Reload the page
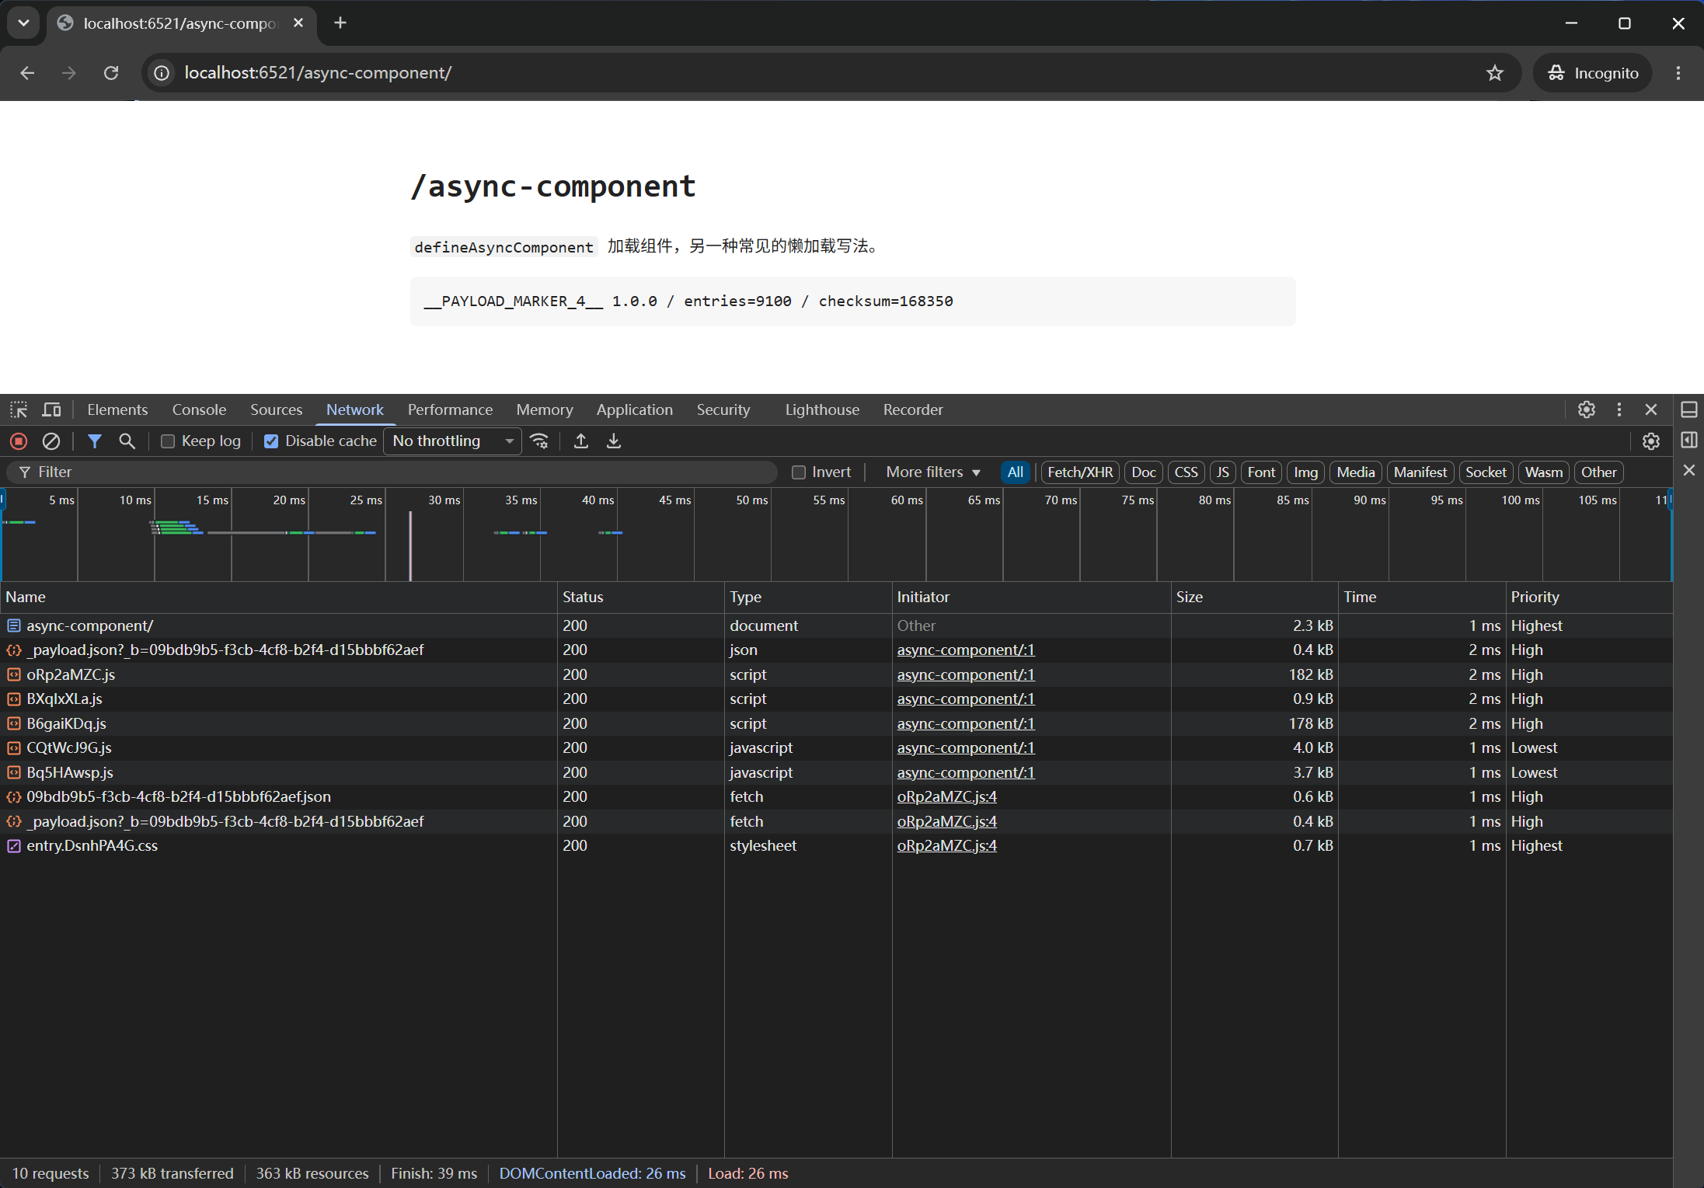 [x=111, y=73]
